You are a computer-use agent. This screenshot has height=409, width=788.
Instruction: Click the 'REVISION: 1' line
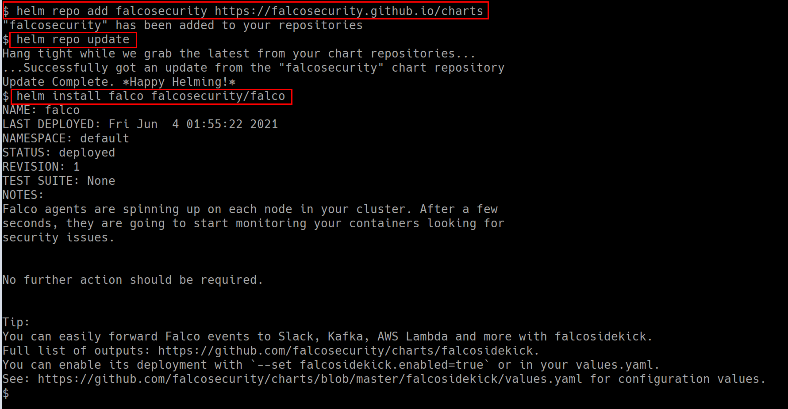[x=41, y=167]
